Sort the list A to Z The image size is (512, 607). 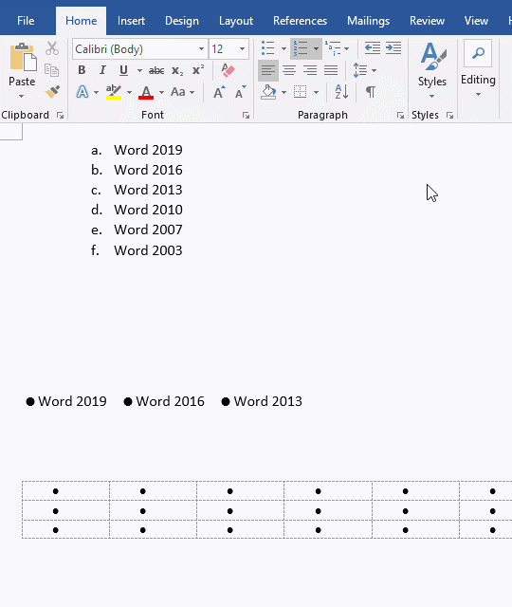coord(341,92)
